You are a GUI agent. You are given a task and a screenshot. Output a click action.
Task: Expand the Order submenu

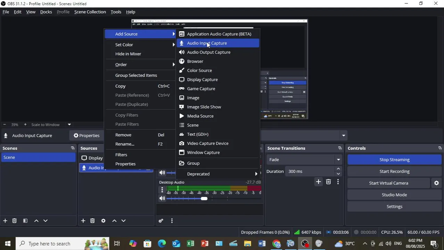[140, 65]
